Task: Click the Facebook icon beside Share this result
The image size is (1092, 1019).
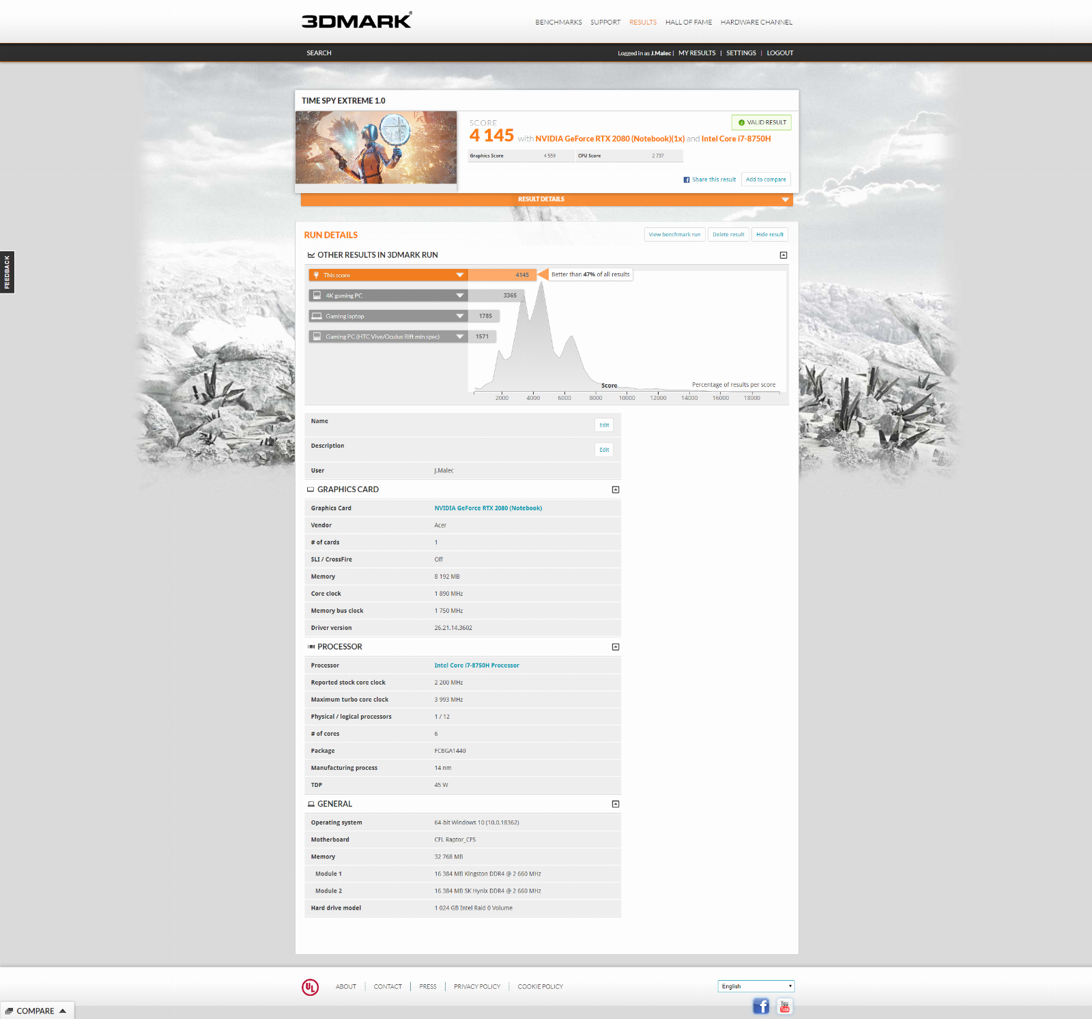Action: 687,180
